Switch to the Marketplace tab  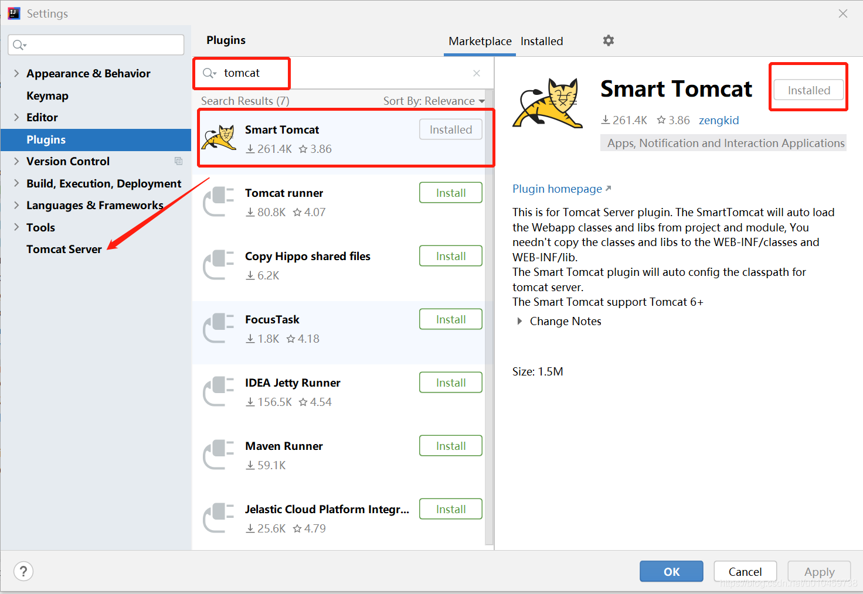[480, 41]
